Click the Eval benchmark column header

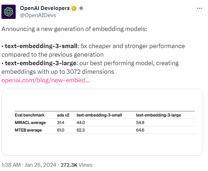[30, 115]
